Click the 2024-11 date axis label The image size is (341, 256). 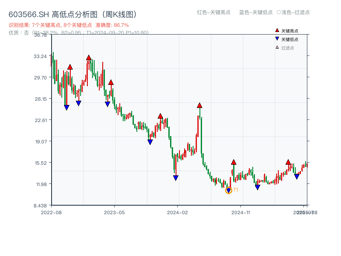241,212
